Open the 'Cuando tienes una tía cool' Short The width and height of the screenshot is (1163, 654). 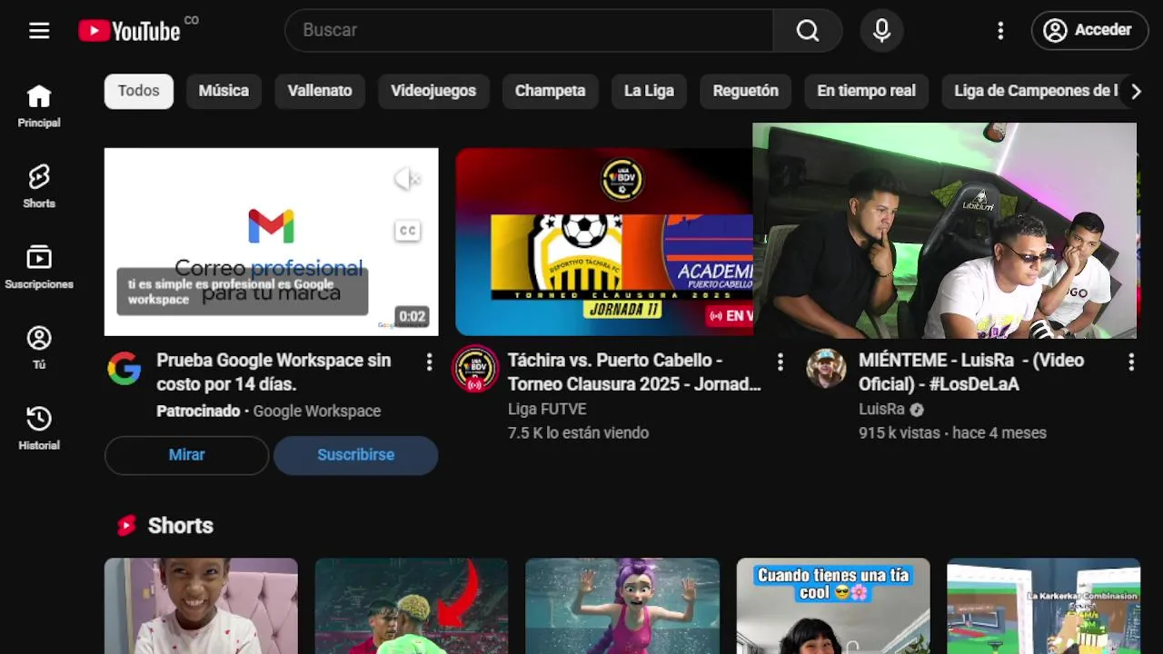pyautogui.click(x=833, y=606)
